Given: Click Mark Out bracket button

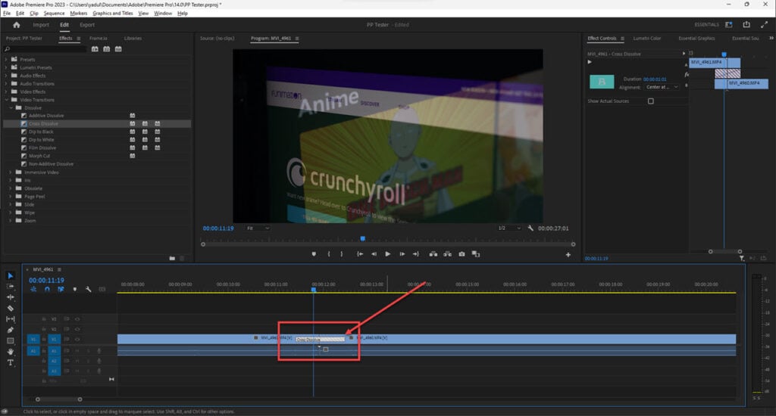Looking at the screenshot, I should pyautogui.click(x=342, y=254).
